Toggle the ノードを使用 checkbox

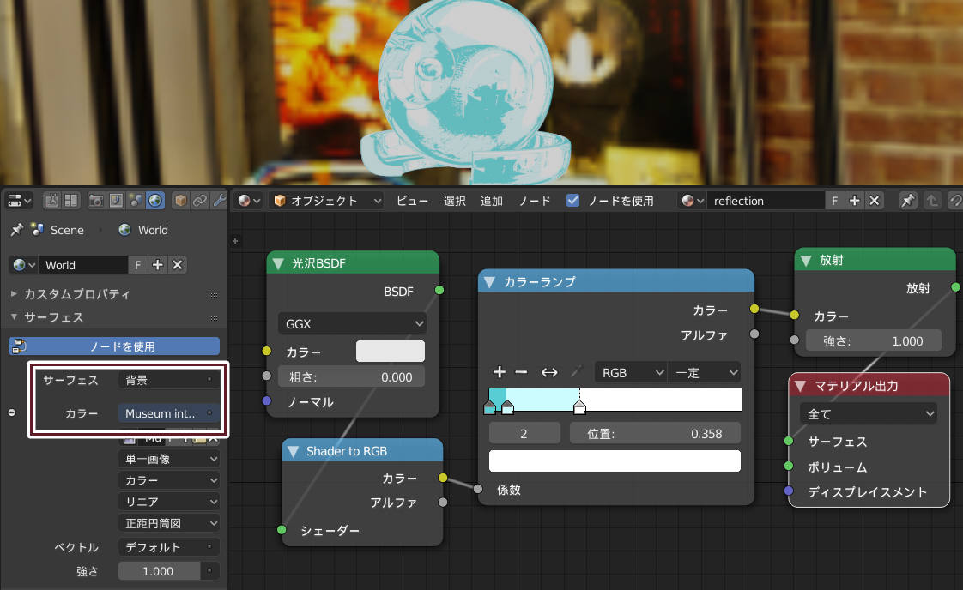[x=573, y=200]
